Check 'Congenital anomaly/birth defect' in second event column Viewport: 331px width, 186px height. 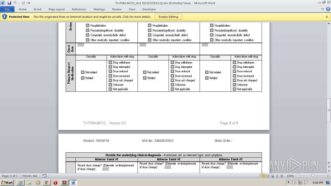coord(150,35)
